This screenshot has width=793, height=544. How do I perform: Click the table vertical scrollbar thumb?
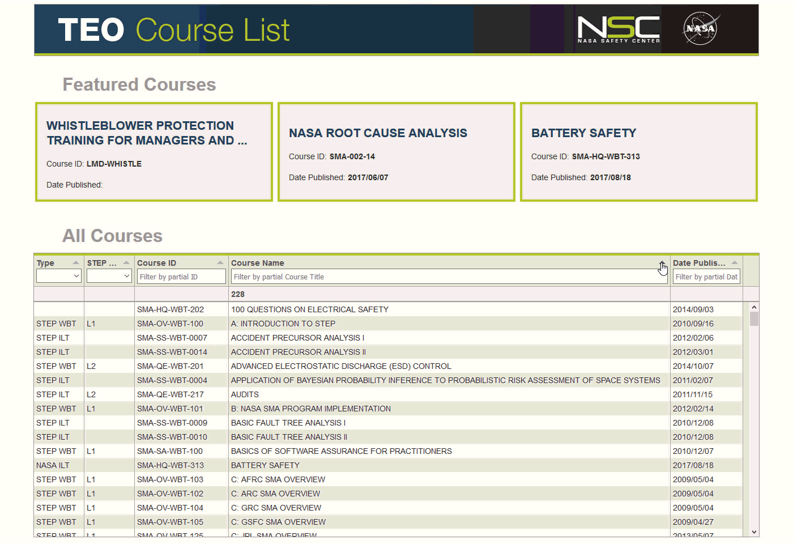754,318
